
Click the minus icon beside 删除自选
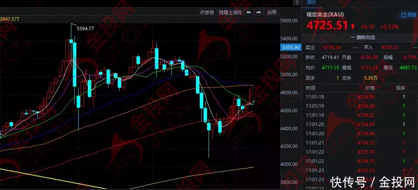(x=352, y=38)
